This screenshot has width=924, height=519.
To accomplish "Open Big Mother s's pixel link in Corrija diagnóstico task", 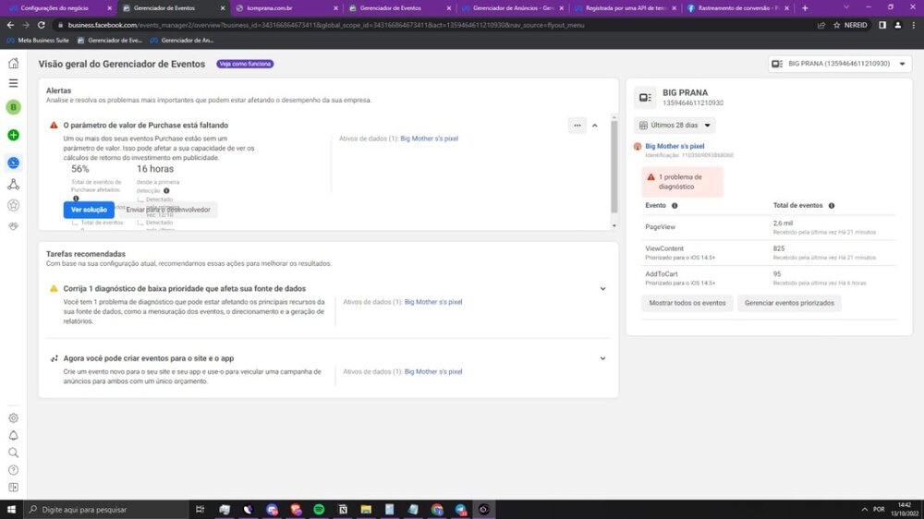I will [433, 302].
